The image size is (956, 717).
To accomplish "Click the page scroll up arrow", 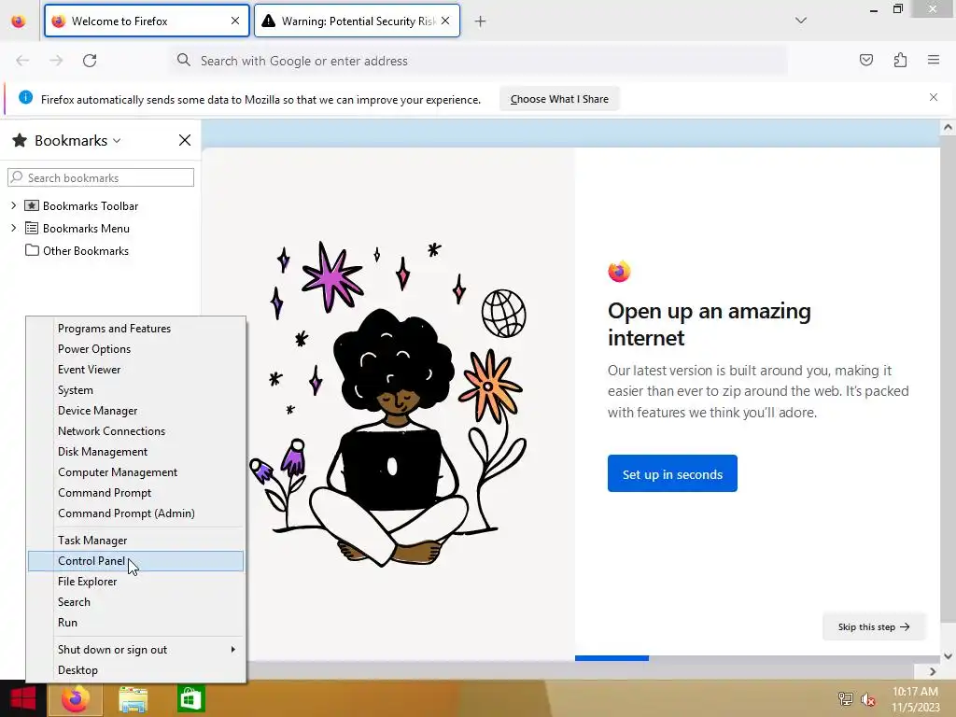I will coord(948,127).
